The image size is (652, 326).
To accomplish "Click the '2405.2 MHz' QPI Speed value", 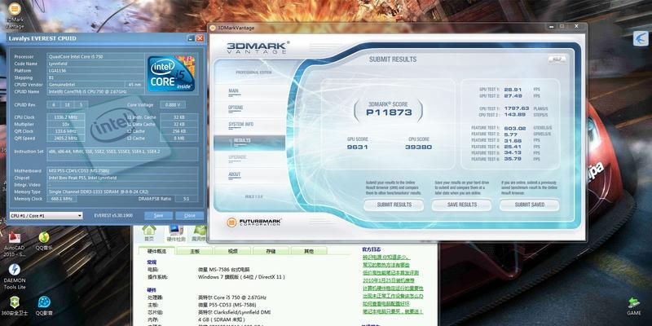I will pyautogui.click(x=66, y=138).
